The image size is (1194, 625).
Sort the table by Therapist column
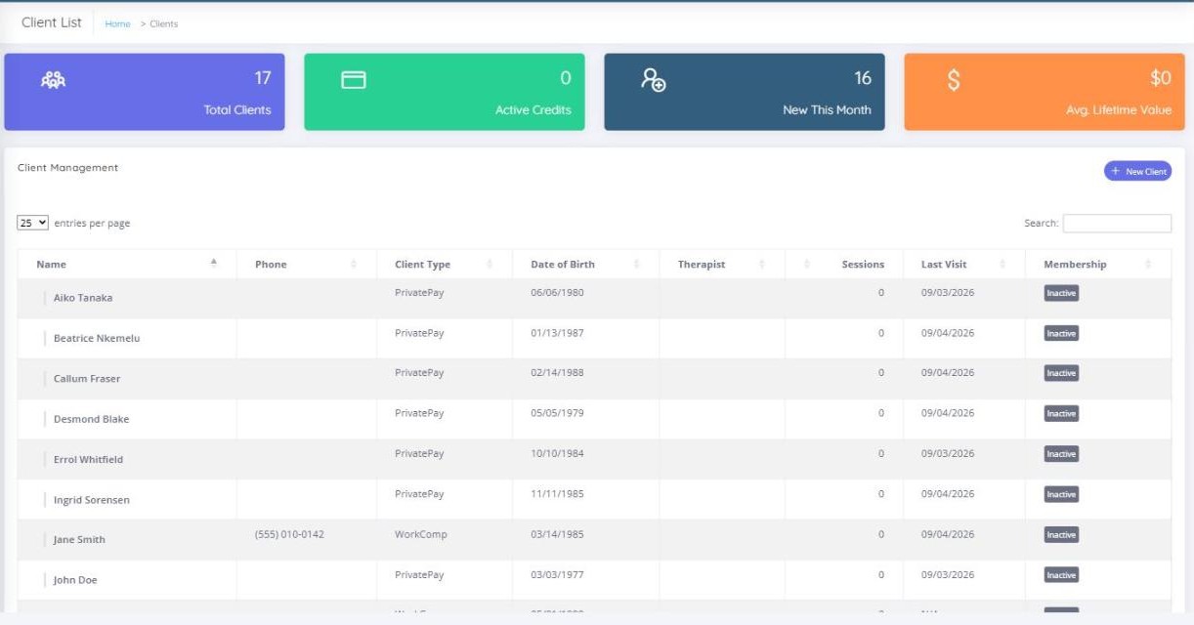pos(722,264)
